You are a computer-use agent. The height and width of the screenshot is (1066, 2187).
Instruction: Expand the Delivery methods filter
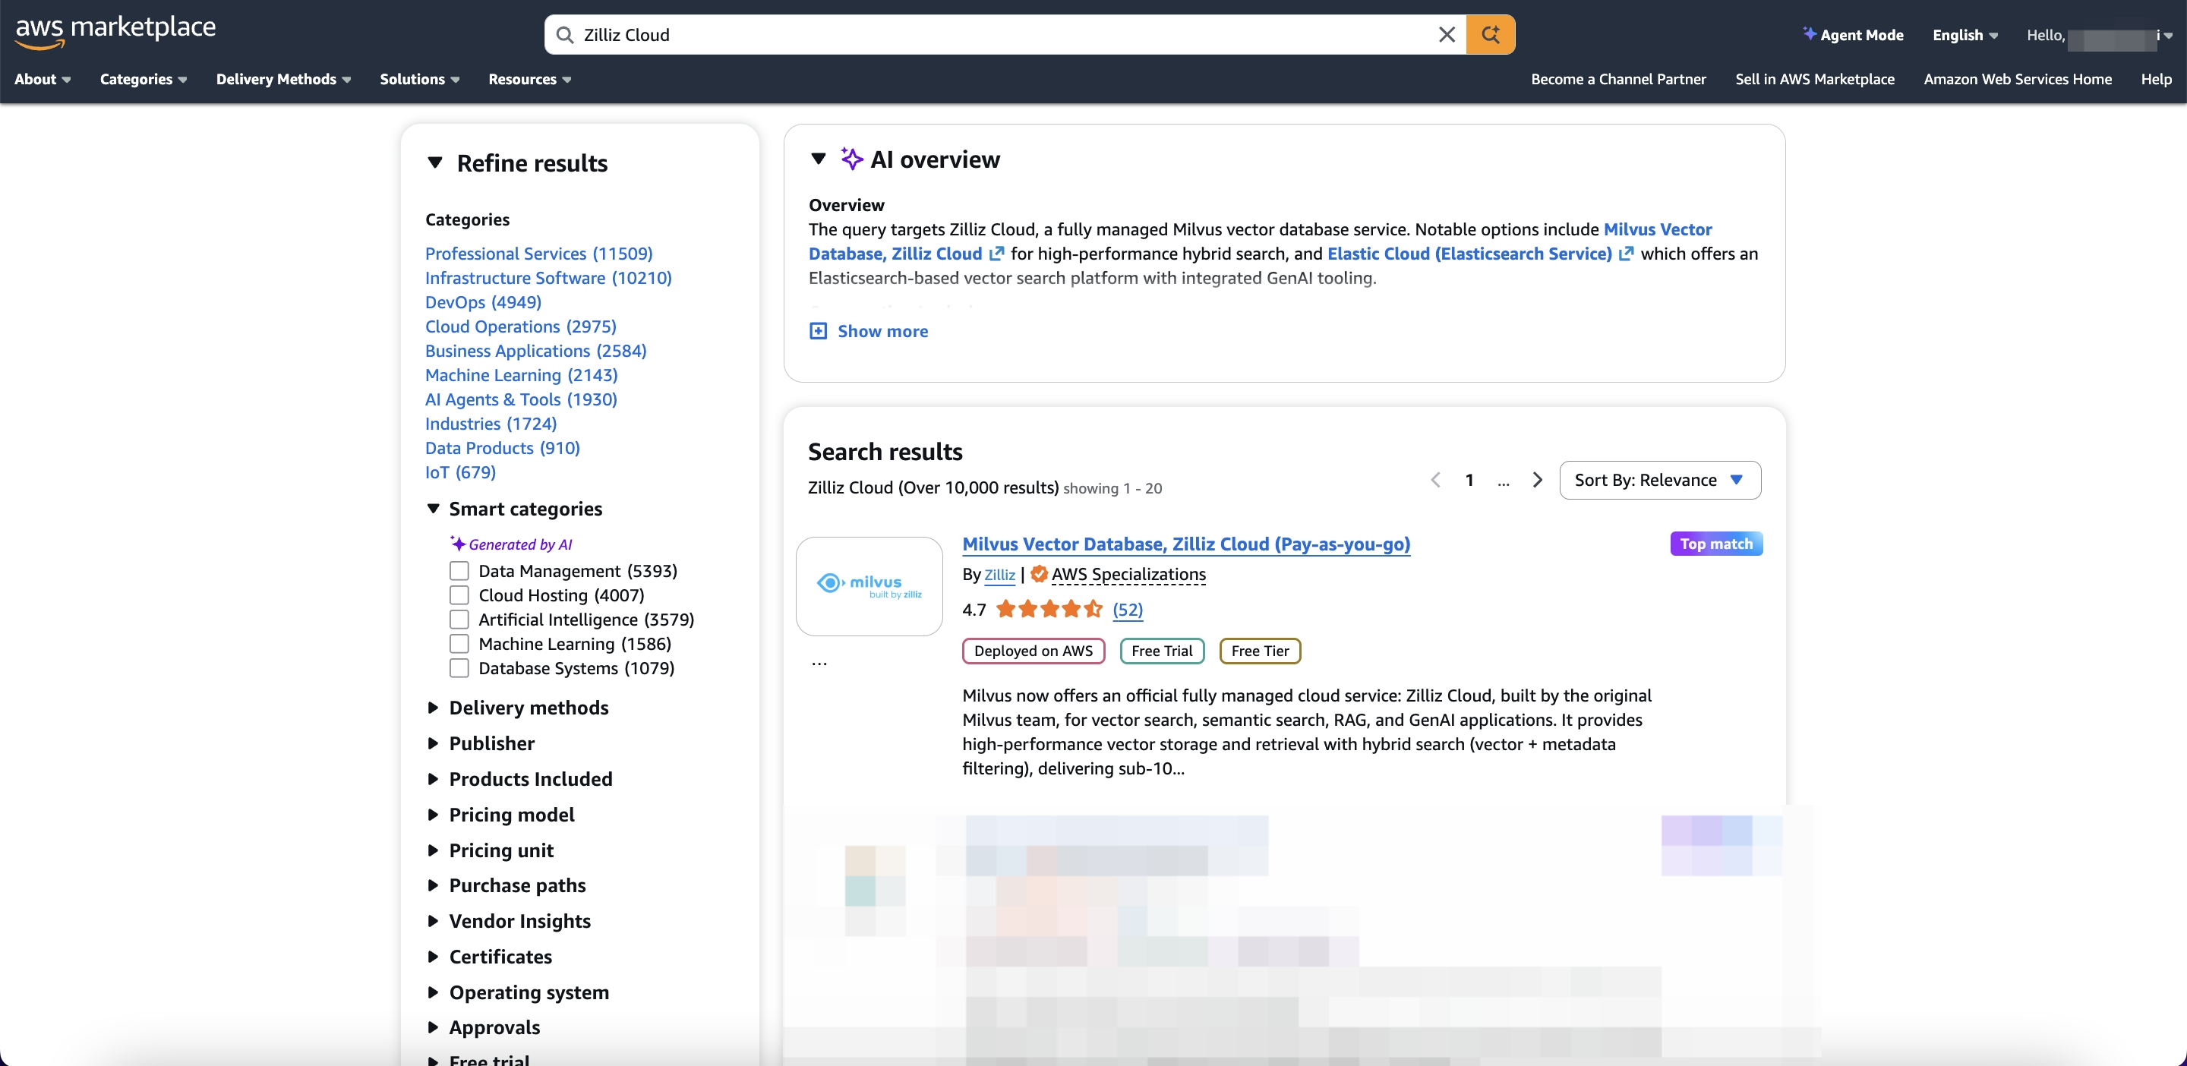(x=519, y=708)
